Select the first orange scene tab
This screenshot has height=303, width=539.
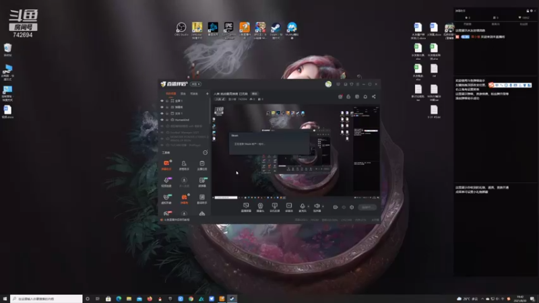pyautogui.click(x=171, y=94)
